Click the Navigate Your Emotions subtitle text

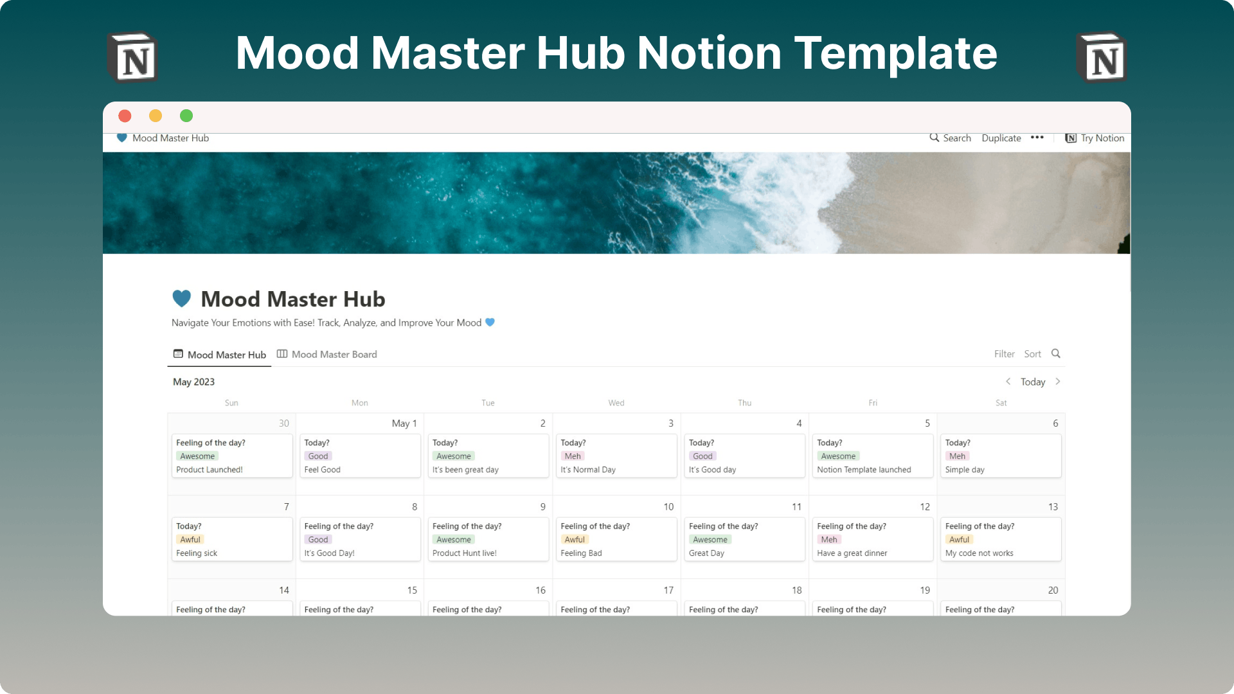pyautogui.click(x=326, y=323)
